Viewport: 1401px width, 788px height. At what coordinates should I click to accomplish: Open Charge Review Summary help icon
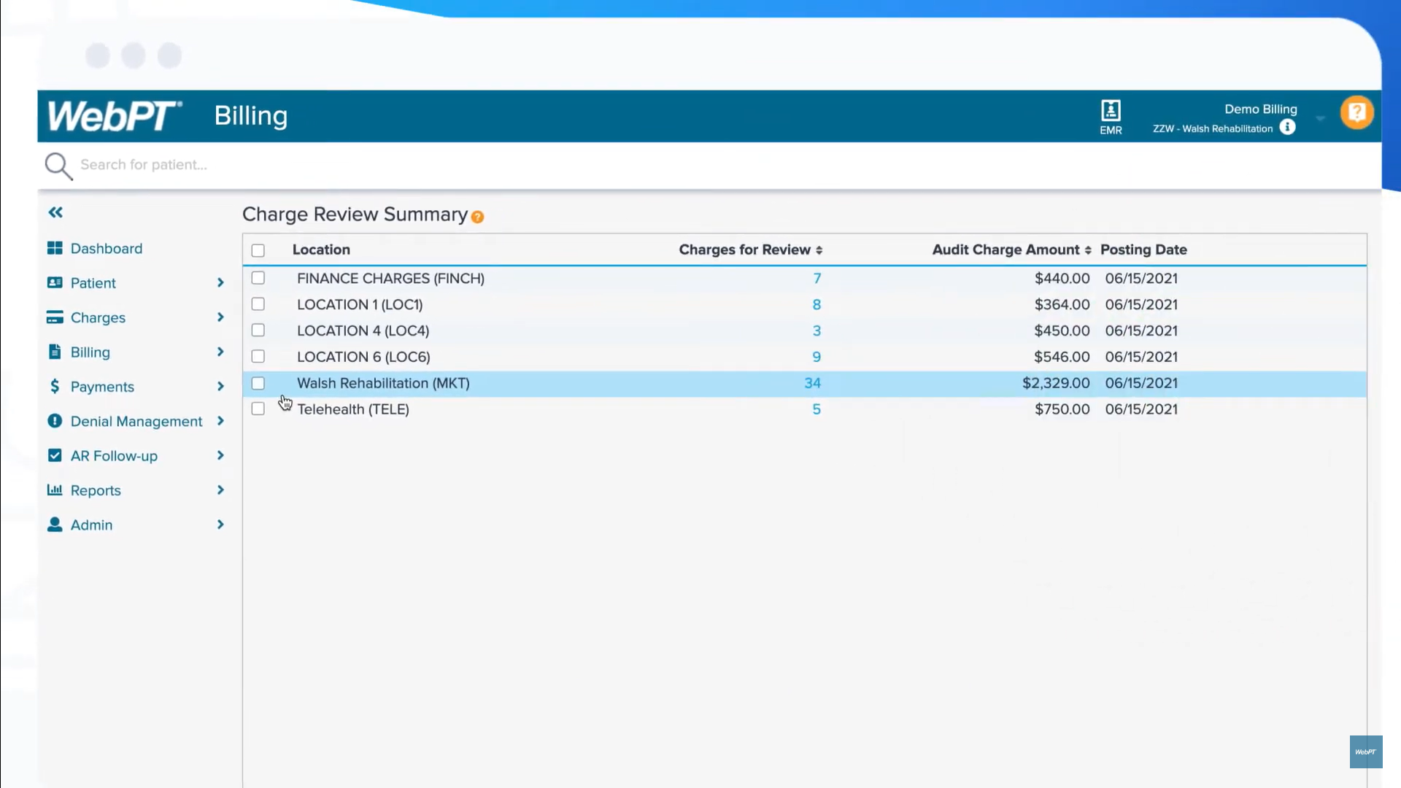(477, 217)
